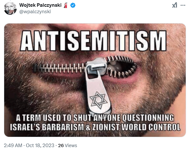This screenshot has height=150, width=187.
Task: Open the Grok explain-post icon
Action: pyautogui.click(x=174, y=5)
